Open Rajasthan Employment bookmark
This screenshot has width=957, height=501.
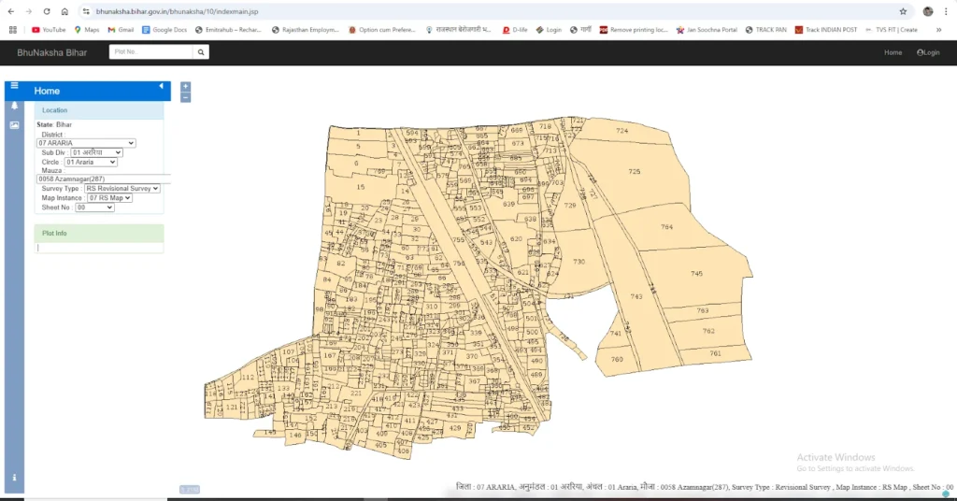pyautogui.click(x=306, y=29)
